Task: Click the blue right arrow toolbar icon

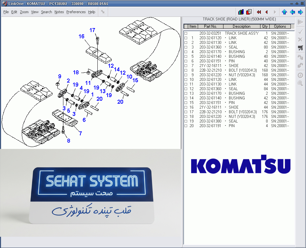Action: [x=300, y=12]
